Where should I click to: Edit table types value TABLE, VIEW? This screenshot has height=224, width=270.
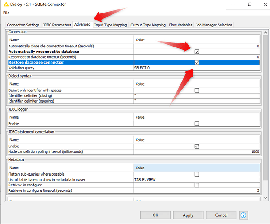point(197,180)
